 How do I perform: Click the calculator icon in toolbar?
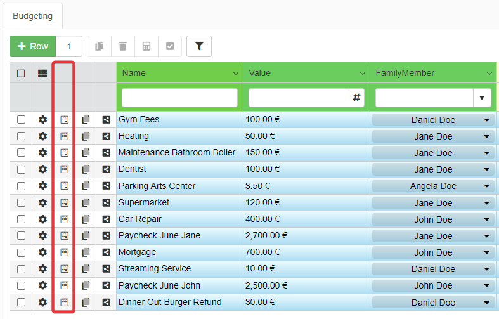(146, 46)
